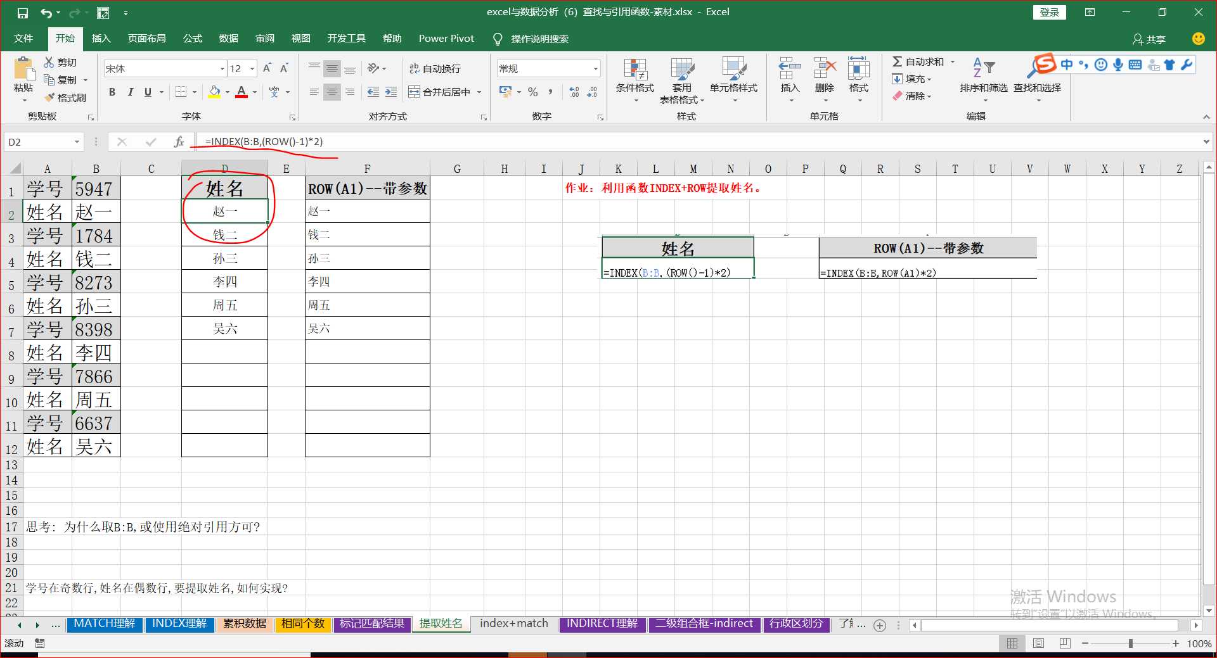The width and height of the screenshot is (1217, 658).
Task: Open the number format dropdown (常规)
Action: click(x=595, y=68)
